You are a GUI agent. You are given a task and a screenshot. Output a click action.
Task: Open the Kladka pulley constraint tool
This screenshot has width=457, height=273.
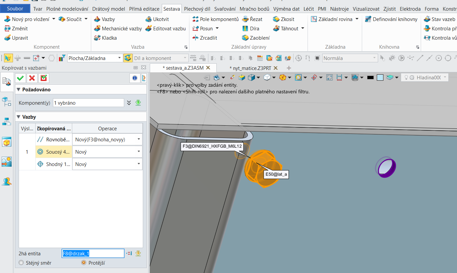[105, 38]
